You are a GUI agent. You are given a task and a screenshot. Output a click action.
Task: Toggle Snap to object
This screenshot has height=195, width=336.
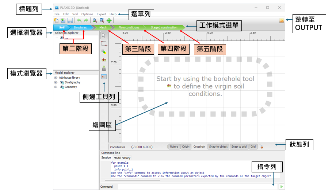click(x=218, y=147)
